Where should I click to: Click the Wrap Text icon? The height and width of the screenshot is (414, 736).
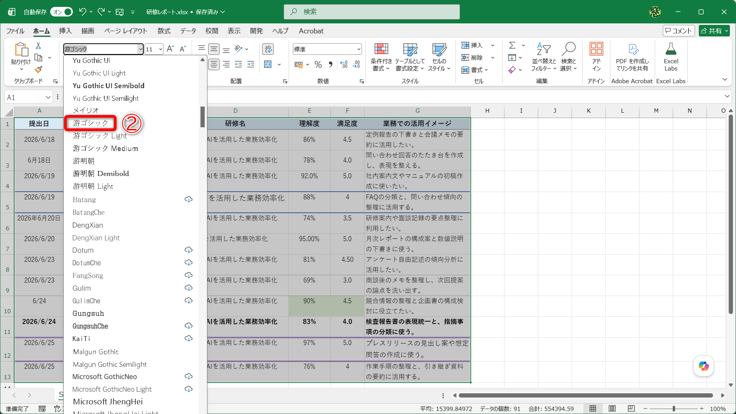(x=268, y=49)
